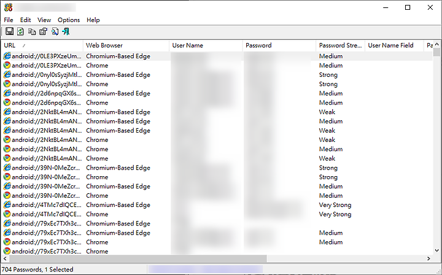Image resolution: width=442 pixels, height=275 pixels.
Task: Click the Chrome icon of the android://0nyl0sSyzjMtl row
Action: coord(7,84)
